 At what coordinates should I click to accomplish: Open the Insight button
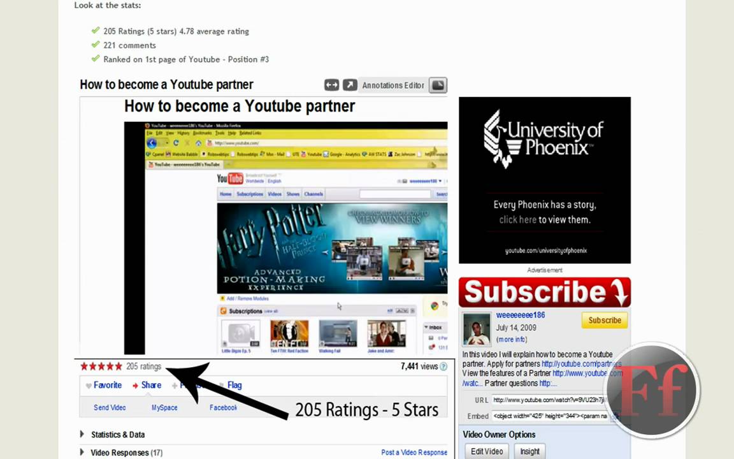coord(529,451)
